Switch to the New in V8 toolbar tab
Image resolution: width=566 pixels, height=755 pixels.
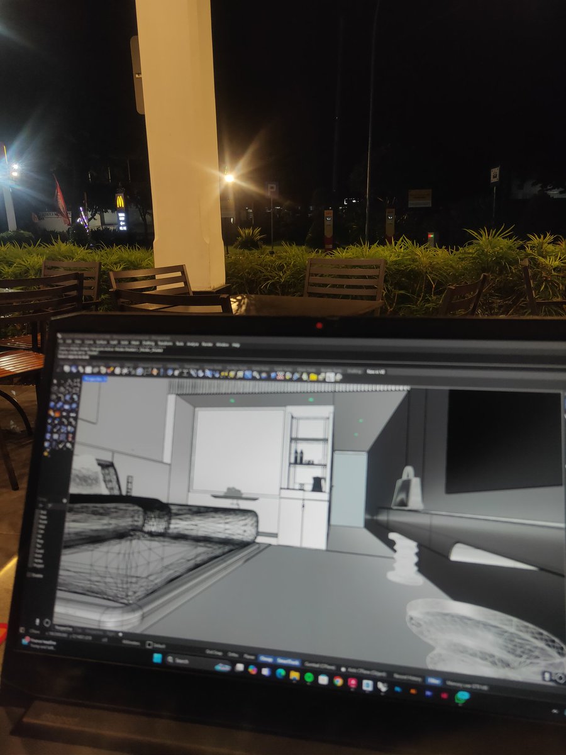point(375,372)
